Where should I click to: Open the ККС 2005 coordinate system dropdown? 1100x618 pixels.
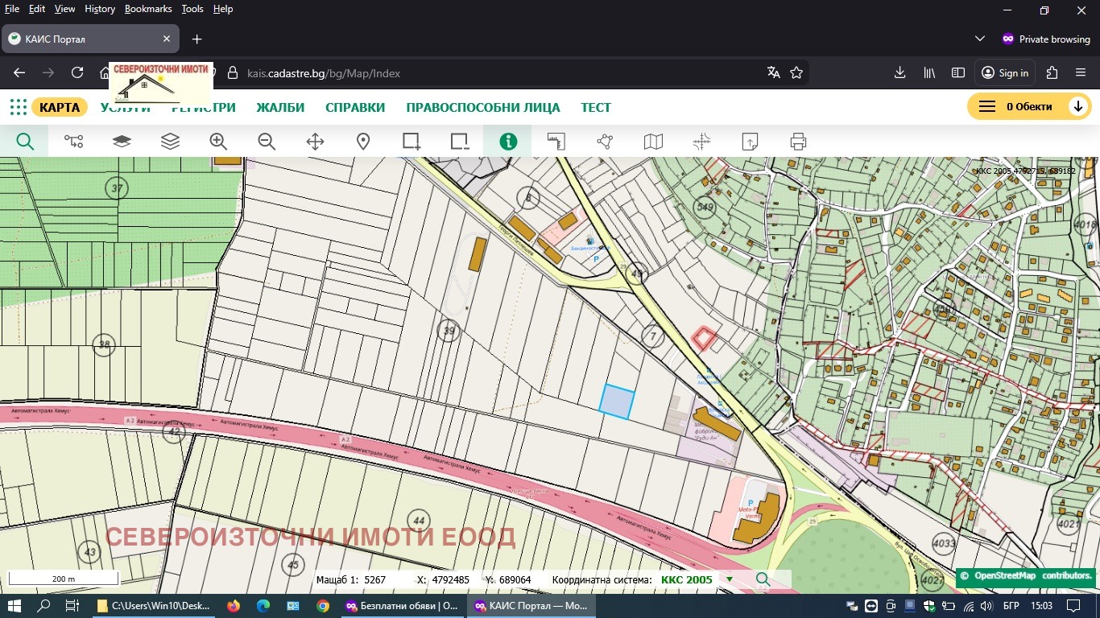(x=729, y=579)
